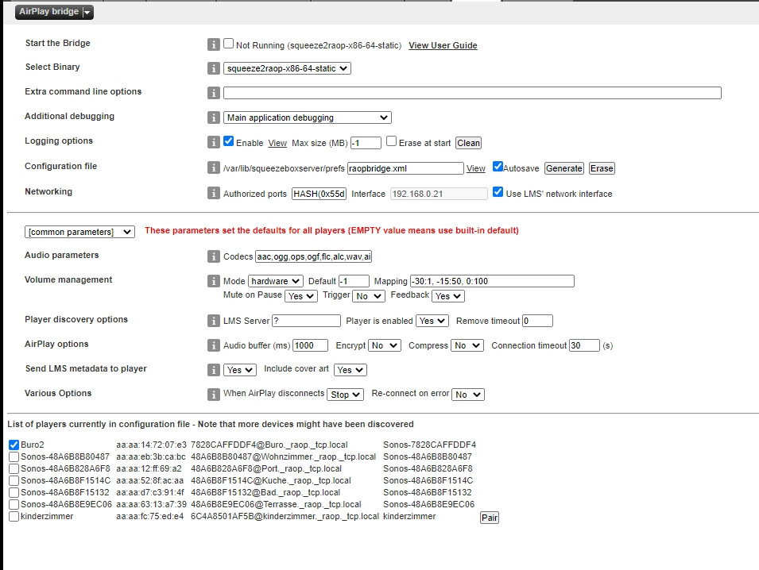Click the Erase configuration button
This screenshot has height=570, width=759.
pyautogui.click(x=602, y=168)
